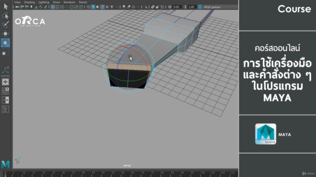Toggle Depth of Field icon
The height and width of the screenshot is (177, 316).
tap(138, 7)
